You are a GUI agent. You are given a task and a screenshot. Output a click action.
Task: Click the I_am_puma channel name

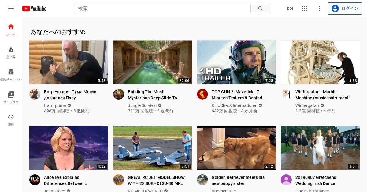click(x=55, y=105)
